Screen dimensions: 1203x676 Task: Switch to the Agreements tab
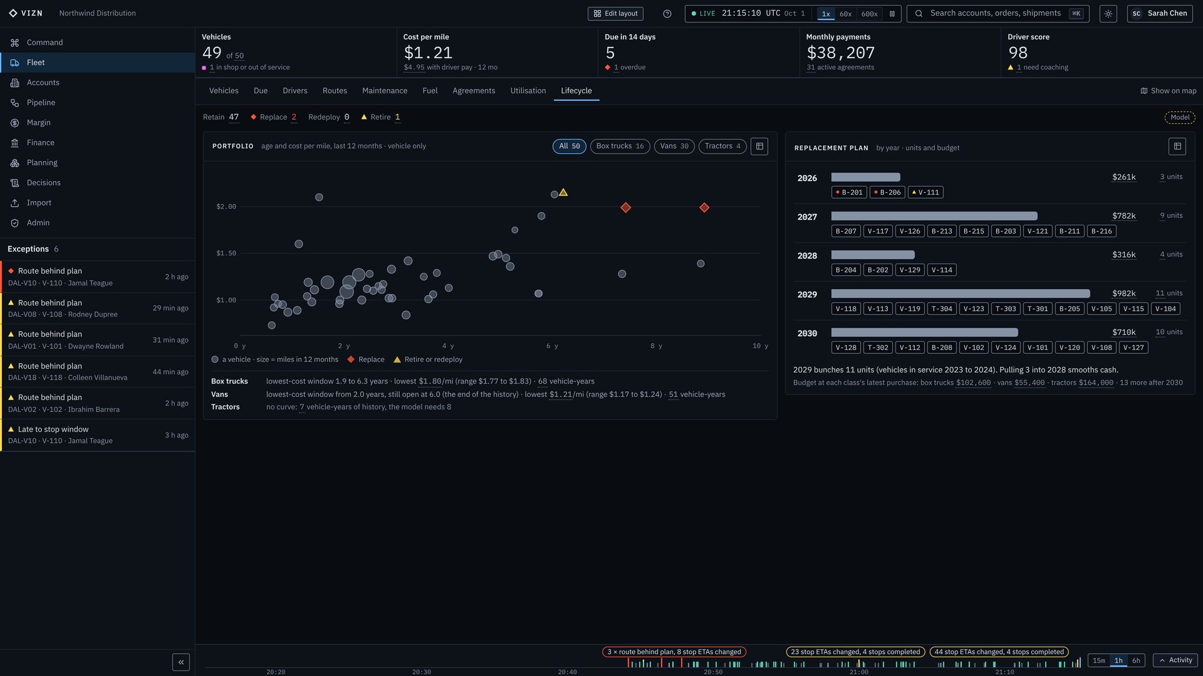coord(474,91)
